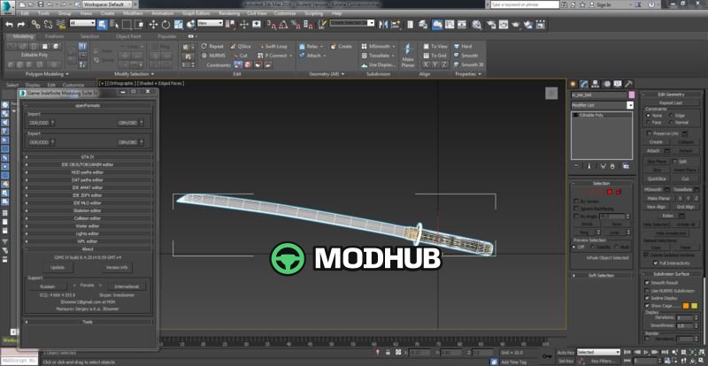708x366 pixels.
Task: Open the Graph Editors menu
Action: (x=196, y=13)
